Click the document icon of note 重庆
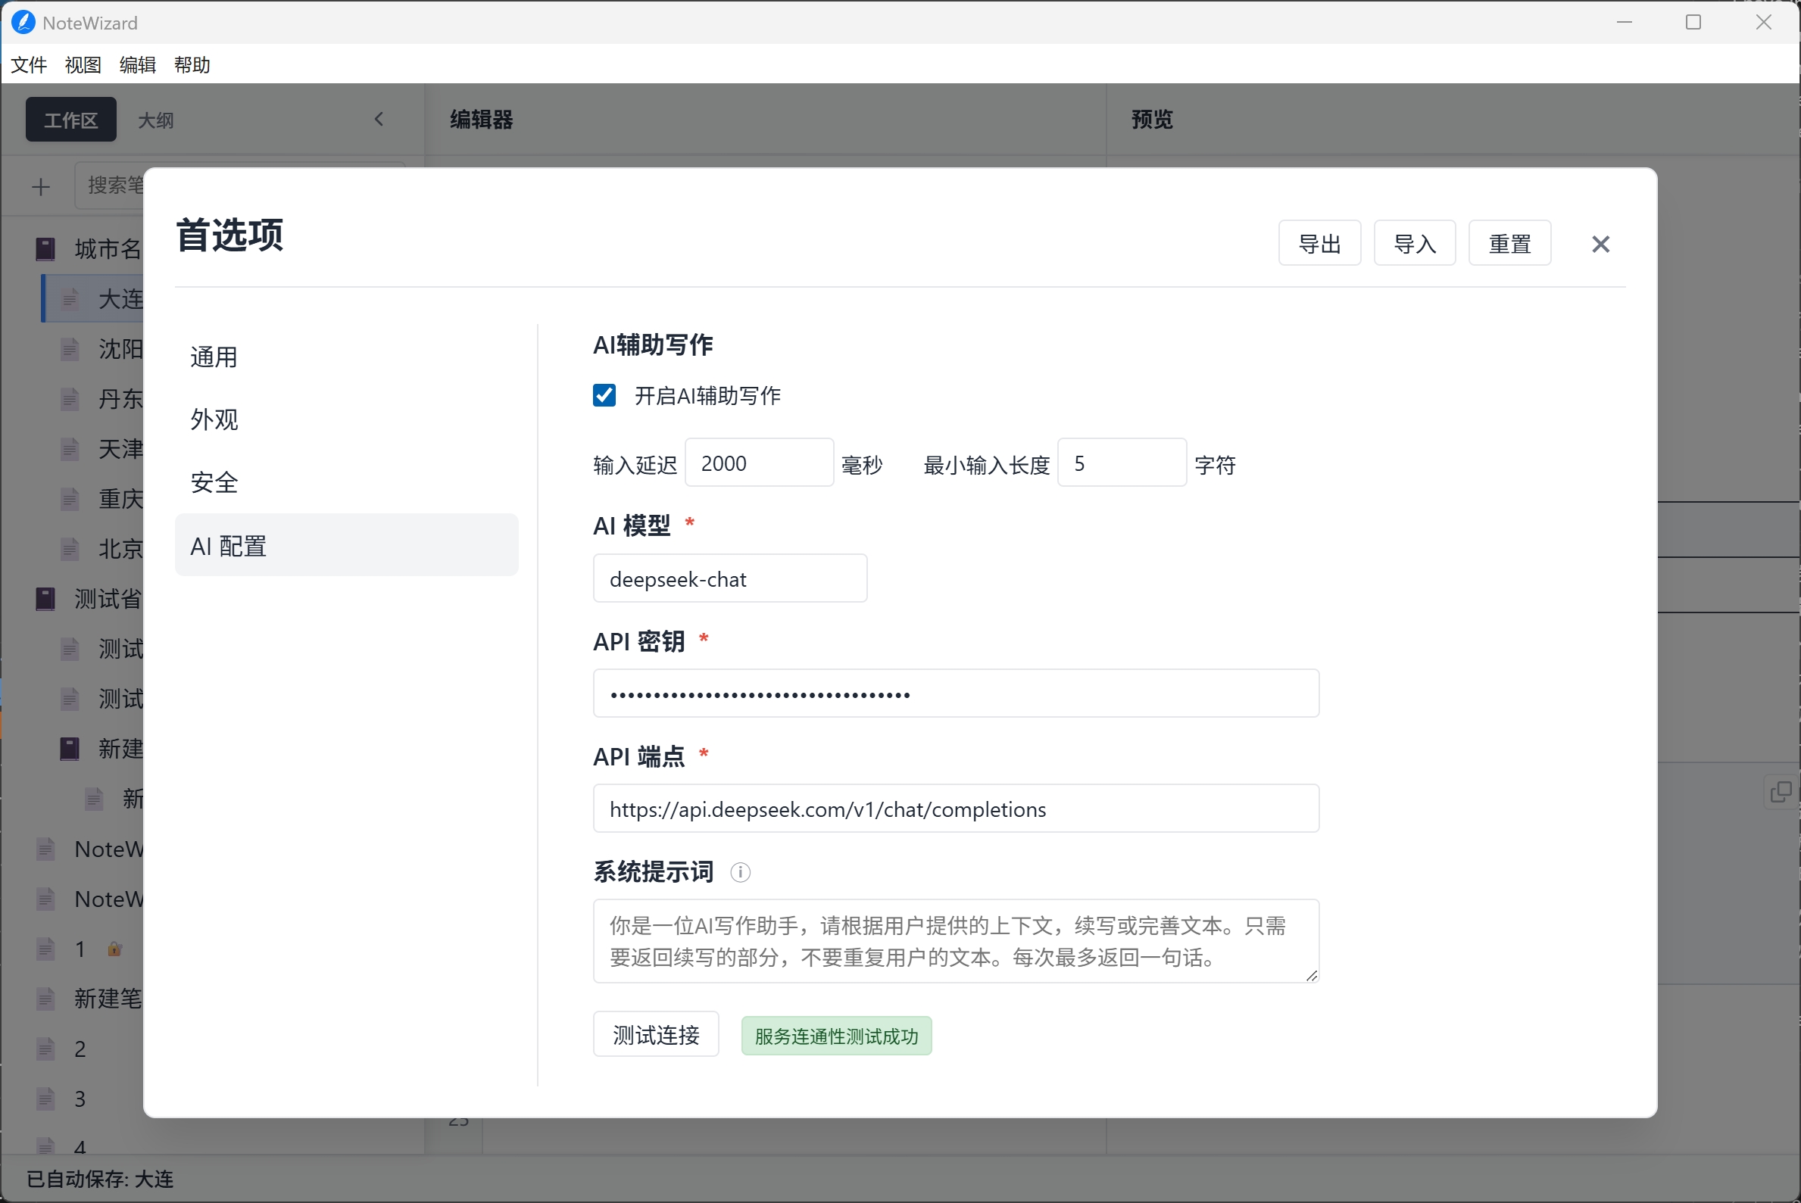Screen dimensions: 1801x1203 pos(70,499)
